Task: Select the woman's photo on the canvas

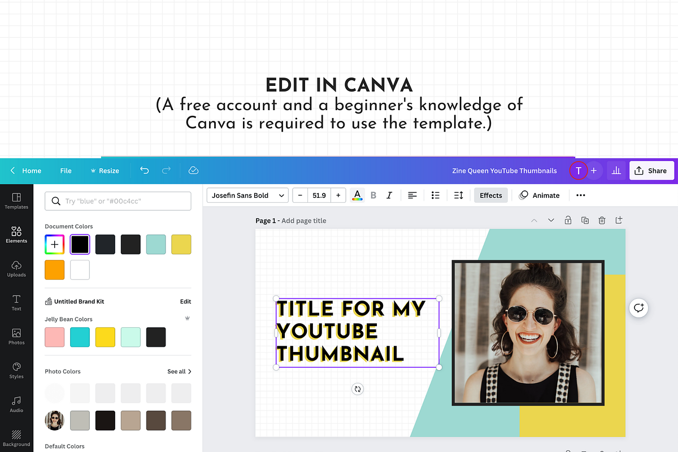Action: coord(528,333)
